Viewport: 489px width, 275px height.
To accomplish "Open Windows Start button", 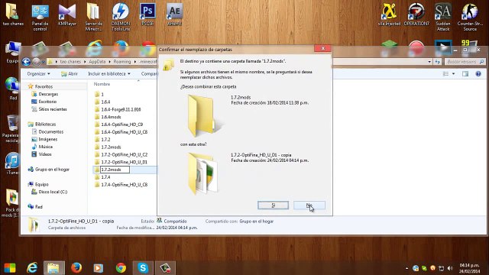I will click(x=10, y=268).
